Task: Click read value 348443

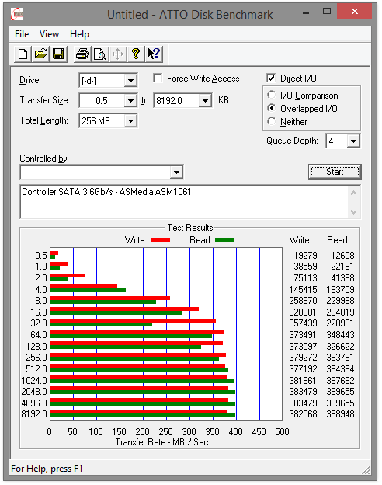Action: click(x=341, y=335)
